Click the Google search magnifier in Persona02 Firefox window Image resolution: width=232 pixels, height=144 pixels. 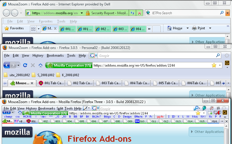tap(218, 55)
